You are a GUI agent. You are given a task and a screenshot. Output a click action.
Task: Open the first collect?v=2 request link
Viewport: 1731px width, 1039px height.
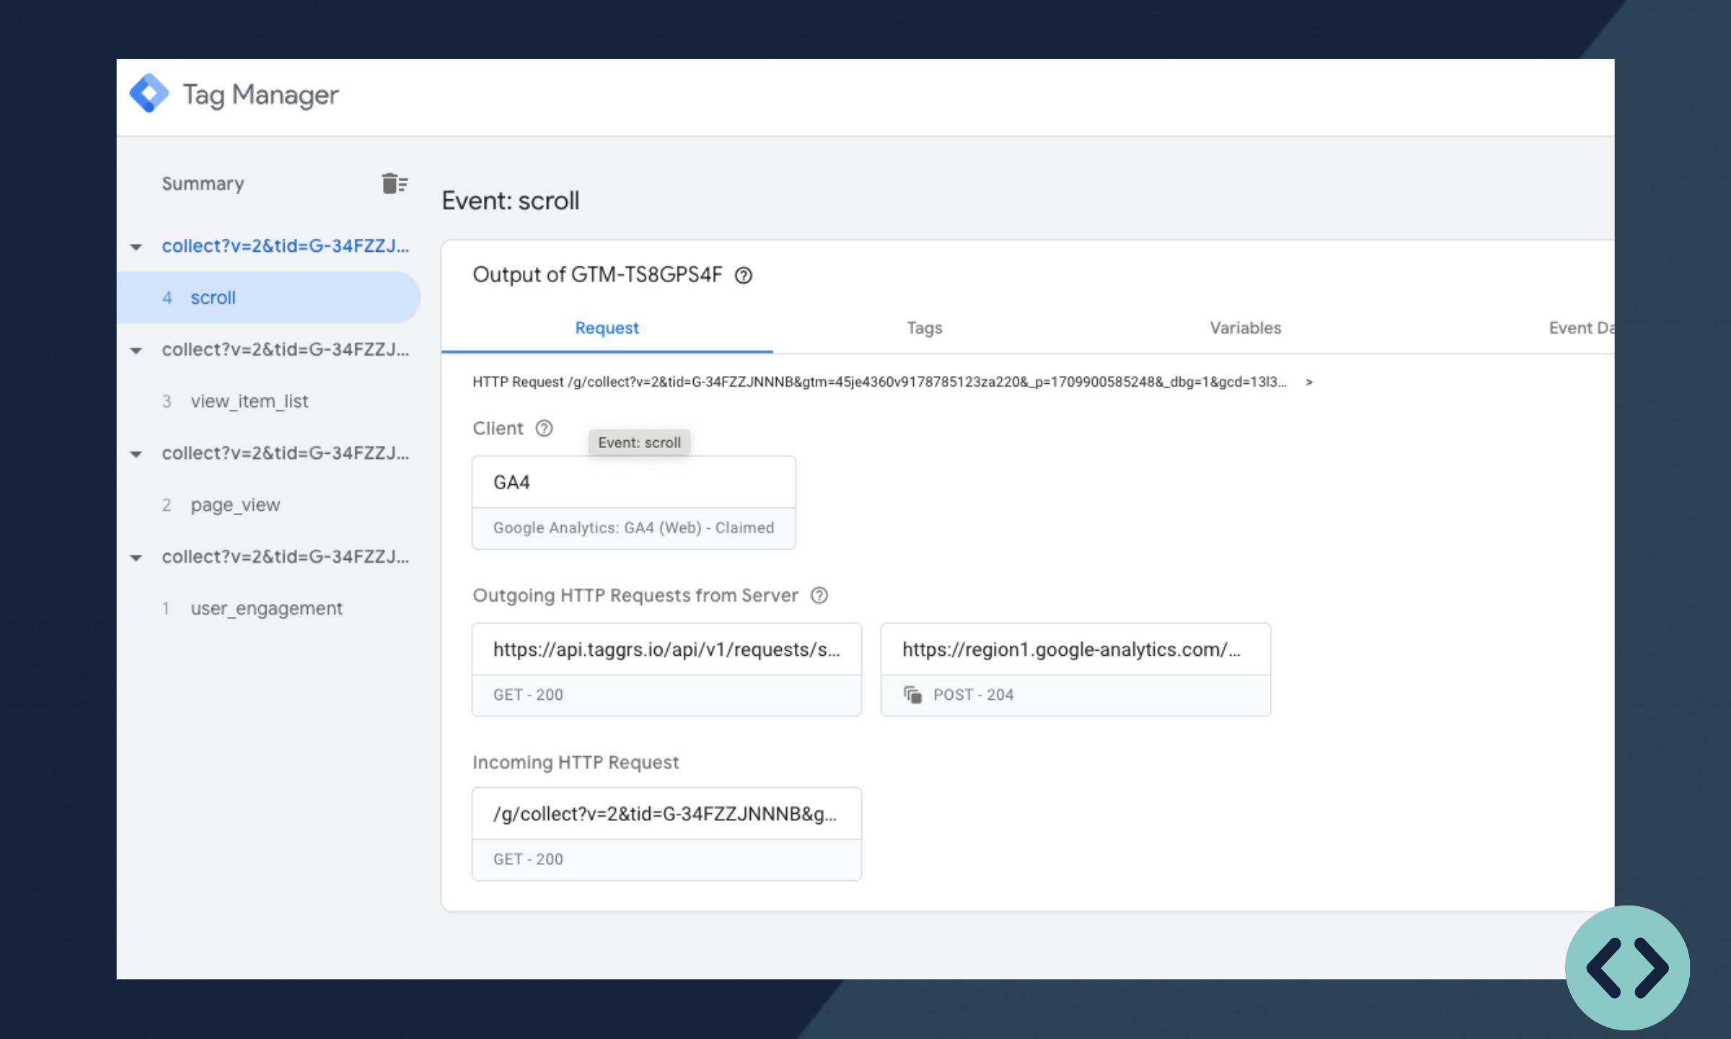(285, 246)
